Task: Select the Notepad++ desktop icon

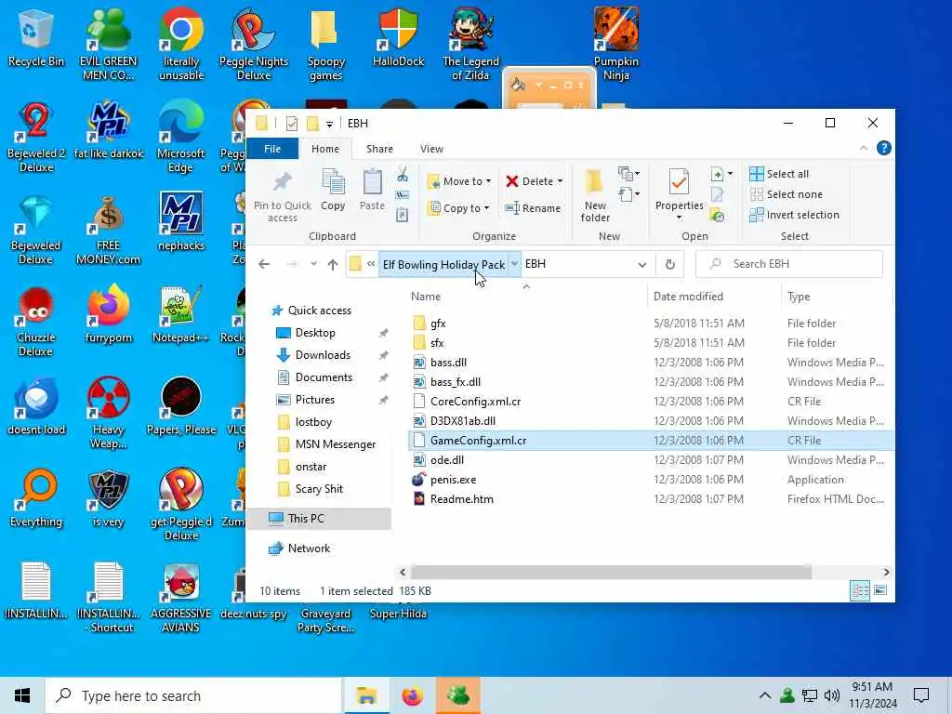Action: coord(181,315)
